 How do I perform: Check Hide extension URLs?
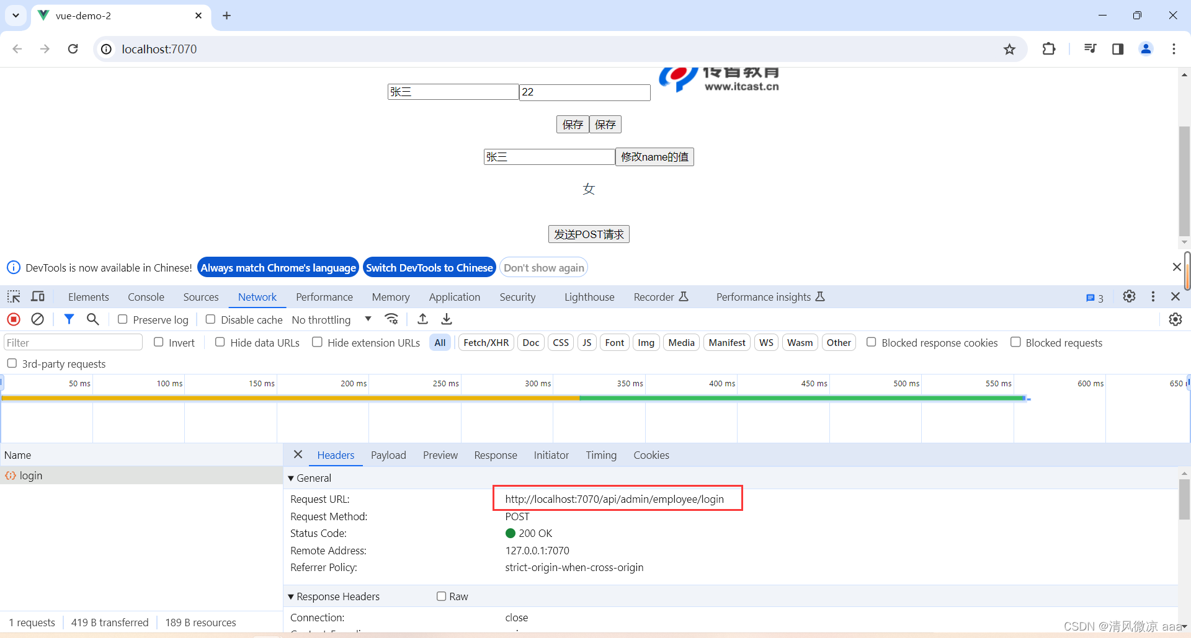(x=318, y=342)
